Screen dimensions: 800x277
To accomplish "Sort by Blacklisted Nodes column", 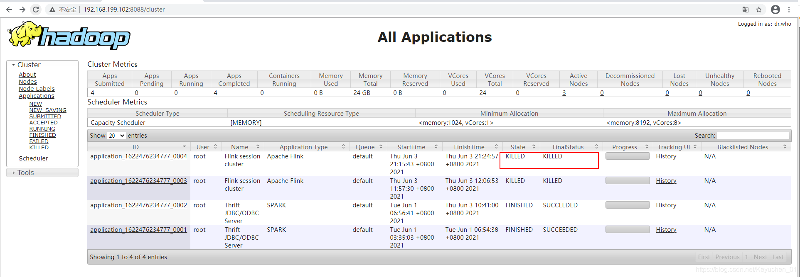I will click(x=746, y=147).
